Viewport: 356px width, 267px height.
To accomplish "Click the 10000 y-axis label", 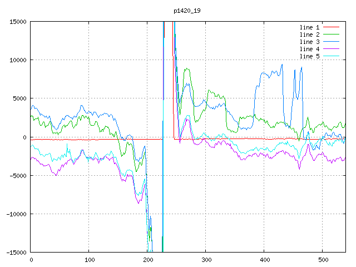I will tap(18, 60).
